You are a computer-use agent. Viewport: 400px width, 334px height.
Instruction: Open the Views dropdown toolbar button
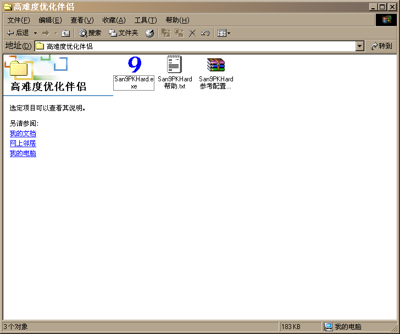click(x=224, y=33)
